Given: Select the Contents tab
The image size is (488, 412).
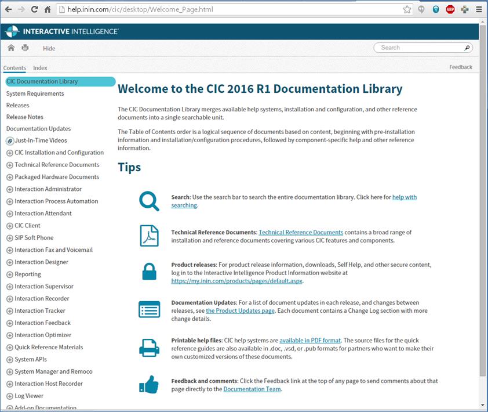Looking at the screenshot, I should pos(14,68).
